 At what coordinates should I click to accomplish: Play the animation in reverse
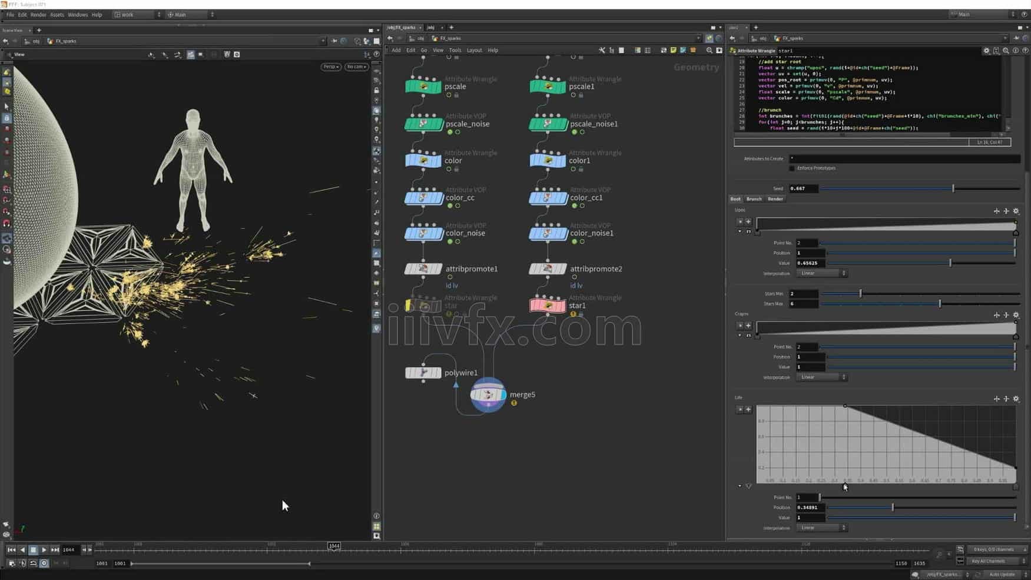coord(22,550)
